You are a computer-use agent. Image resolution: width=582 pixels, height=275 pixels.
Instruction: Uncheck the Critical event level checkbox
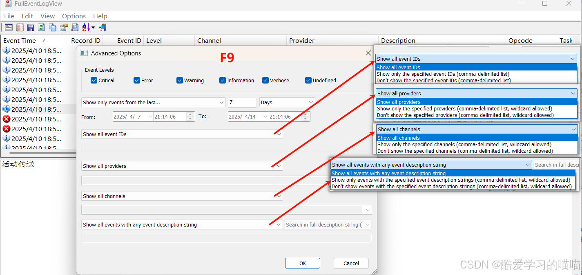(94, 80)
